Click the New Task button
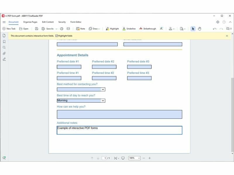Screen dimensions: 234x175 9,29
